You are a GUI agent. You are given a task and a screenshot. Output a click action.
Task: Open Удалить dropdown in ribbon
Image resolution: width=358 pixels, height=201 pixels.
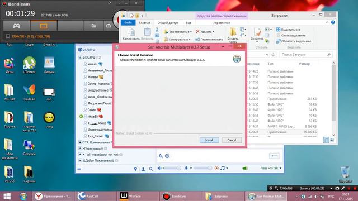205,32
